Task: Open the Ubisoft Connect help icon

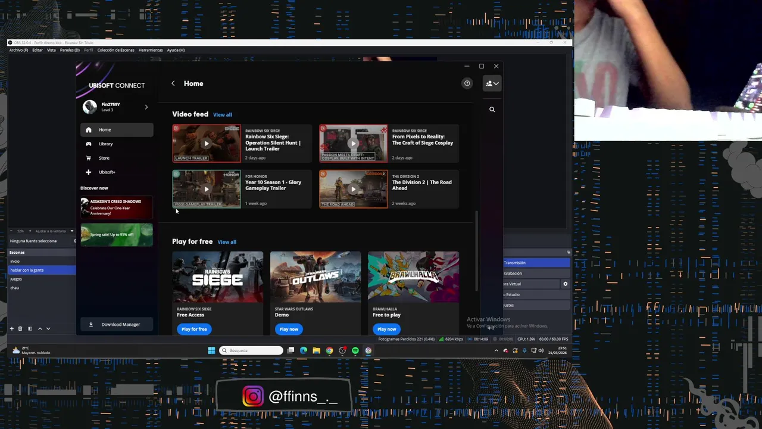Action: coord(467,83)
